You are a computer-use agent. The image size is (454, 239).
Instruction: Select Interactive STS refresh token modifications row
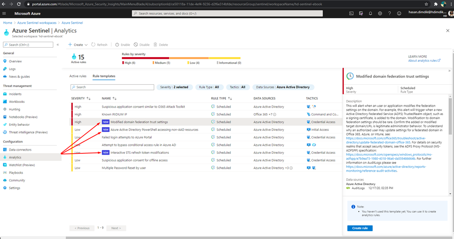click(x=207, y=152)
